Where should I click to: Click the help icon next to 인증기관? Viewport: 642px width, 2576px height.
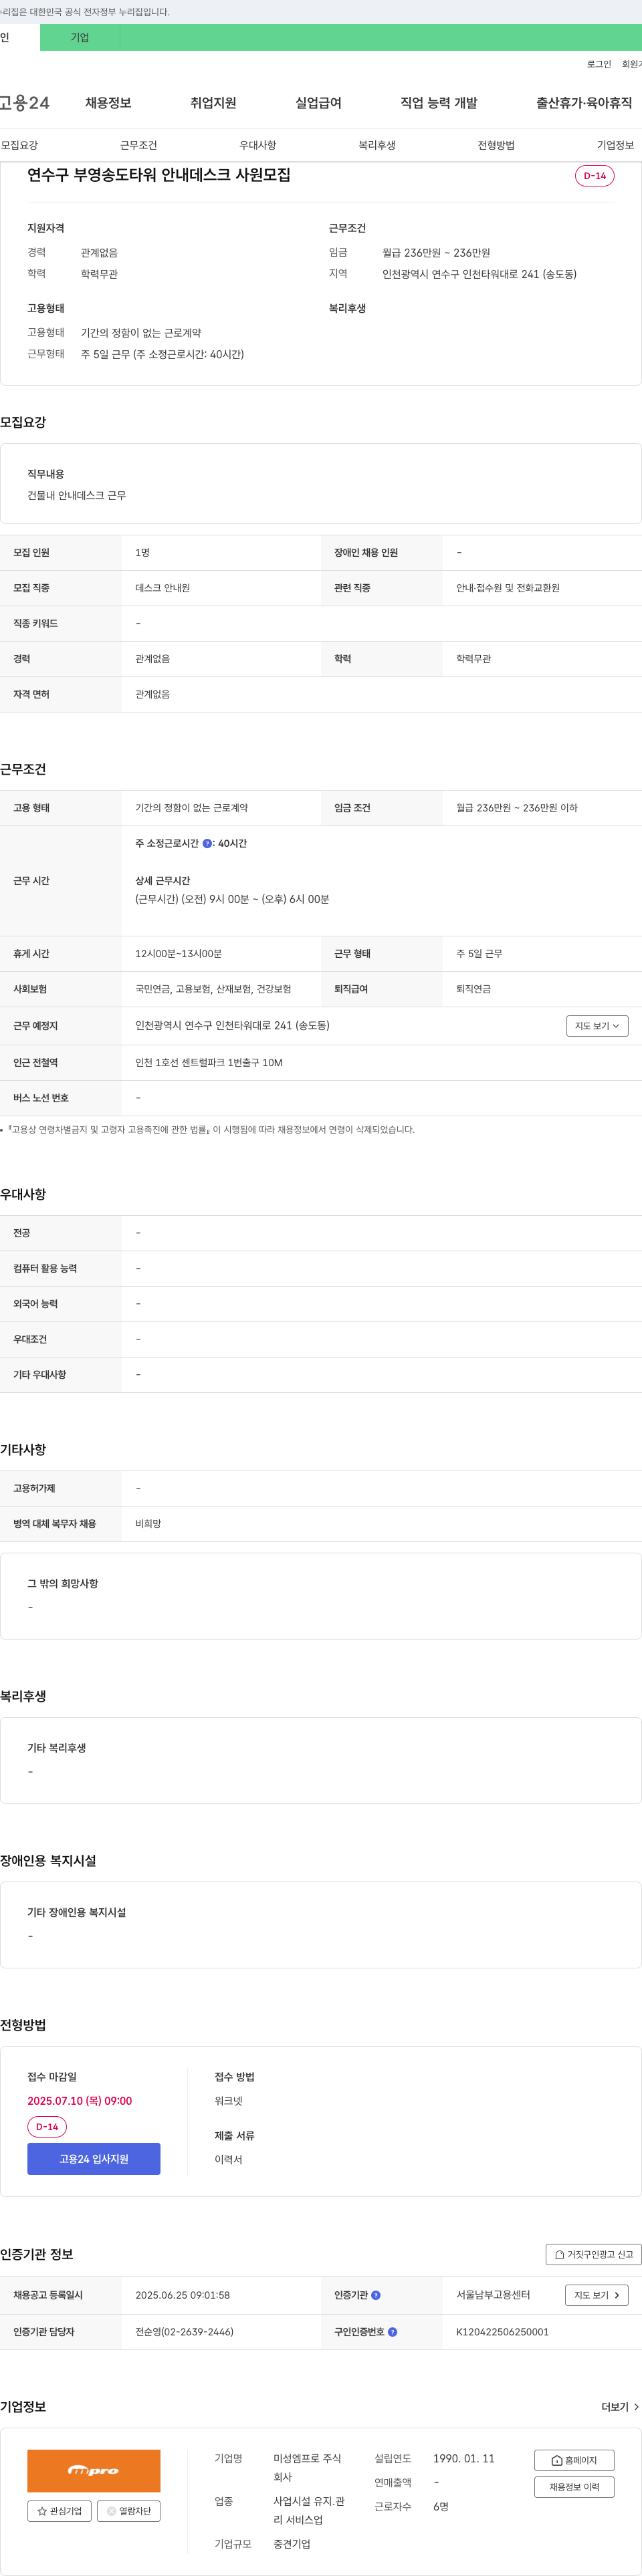coord(376,2295)
